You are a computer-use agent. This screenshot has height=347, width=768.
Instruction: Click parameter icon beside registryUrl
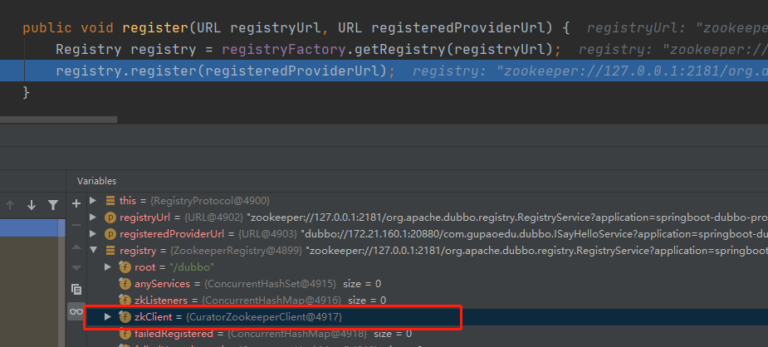[x=110, y=217]
